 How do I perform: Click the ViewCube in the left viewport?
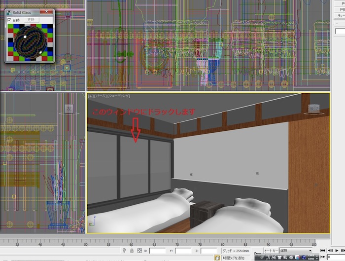coord(69,109)
